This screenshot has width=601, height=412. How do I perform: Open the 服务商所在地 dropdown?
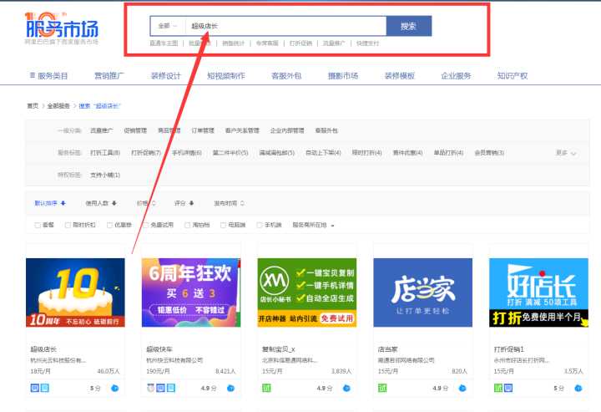point(313,225)
